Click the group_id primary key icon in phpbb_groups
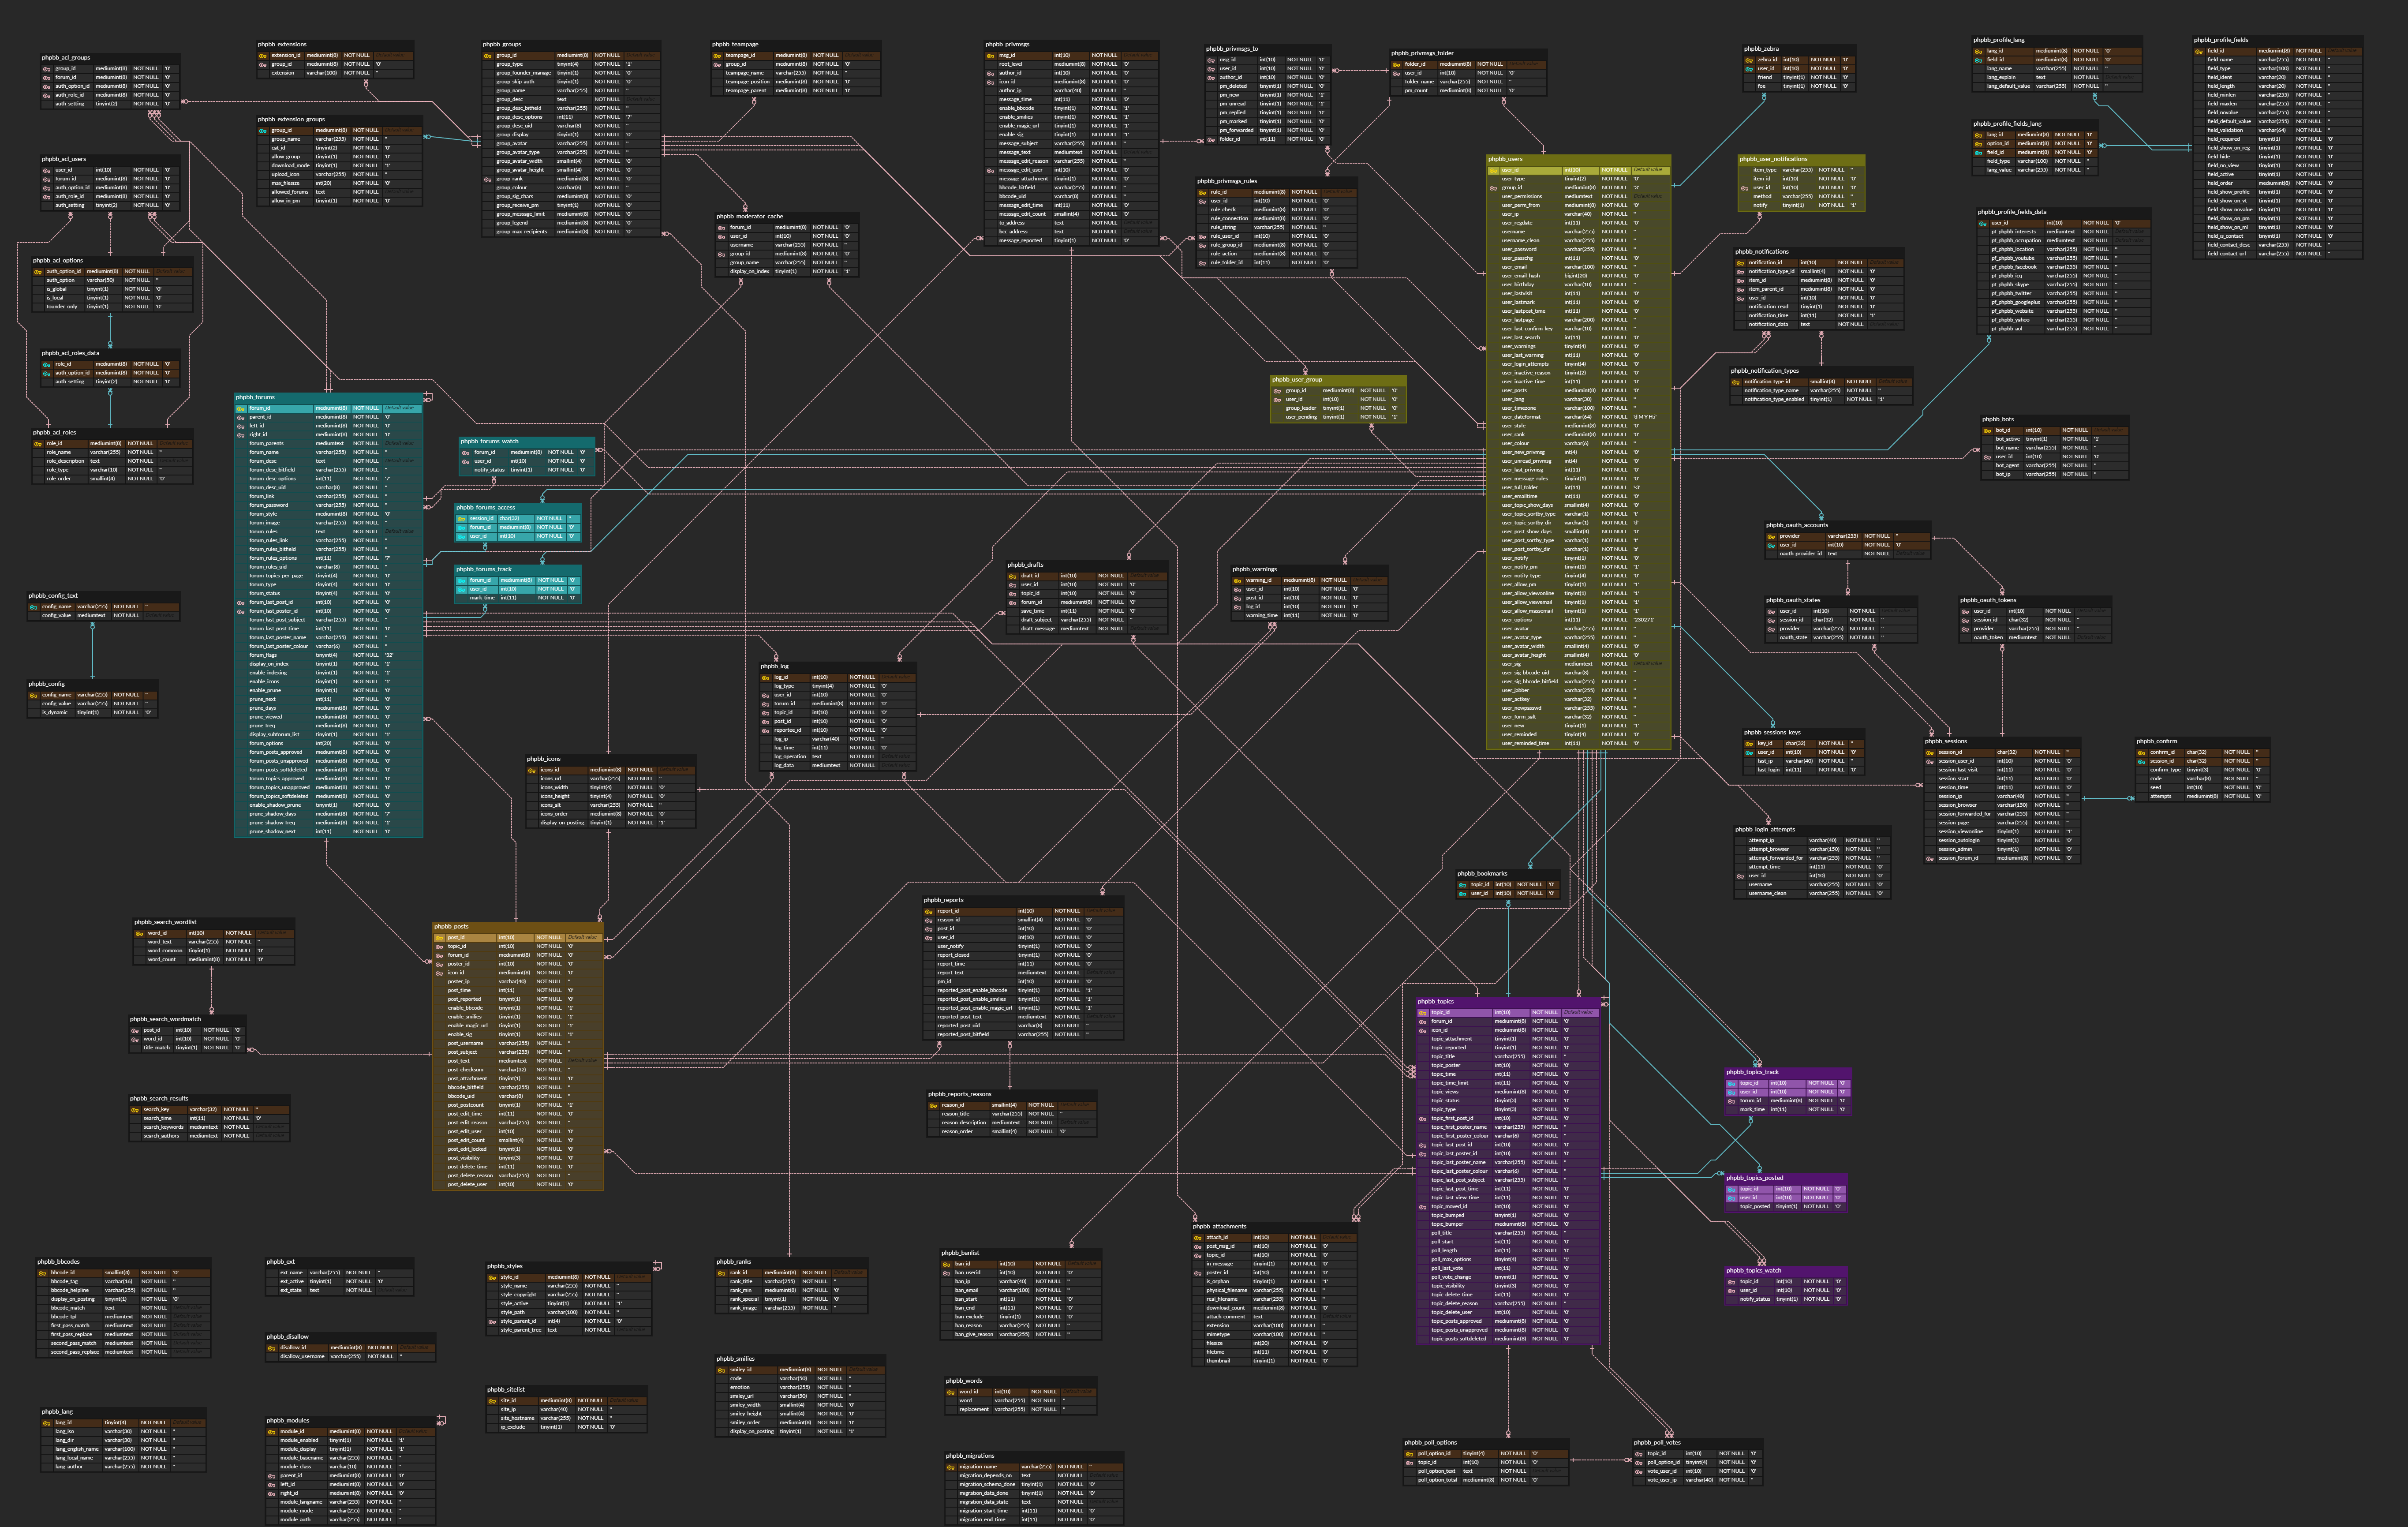 pyautogui.click(x=488, y=55)
